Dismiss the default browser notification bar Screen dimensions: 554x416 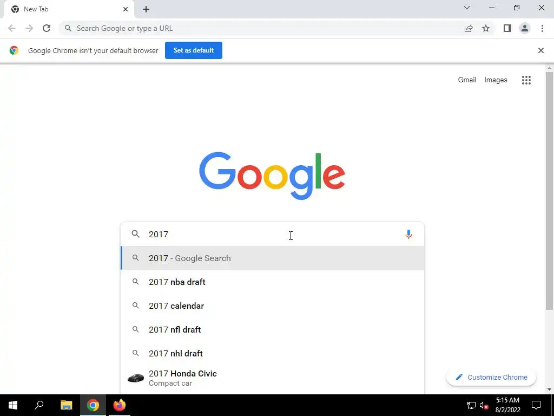(540, 50)
